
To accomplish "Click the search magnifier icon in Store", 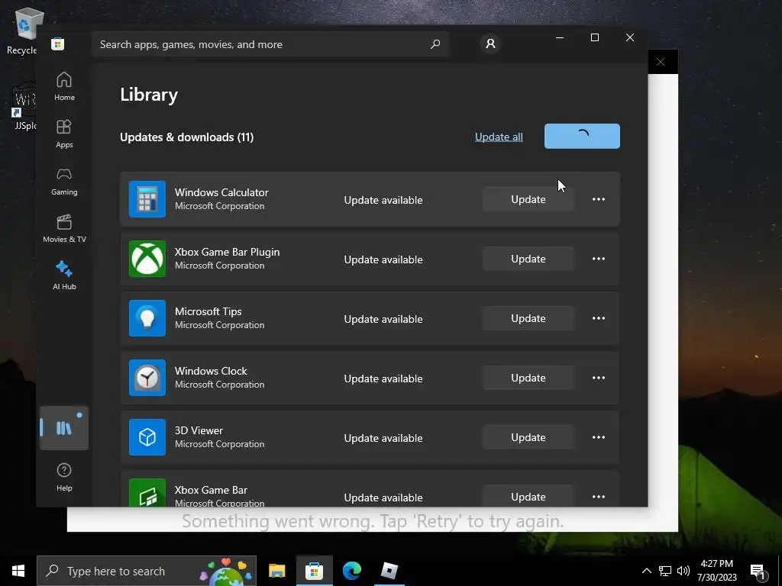I will pos(435,43).
